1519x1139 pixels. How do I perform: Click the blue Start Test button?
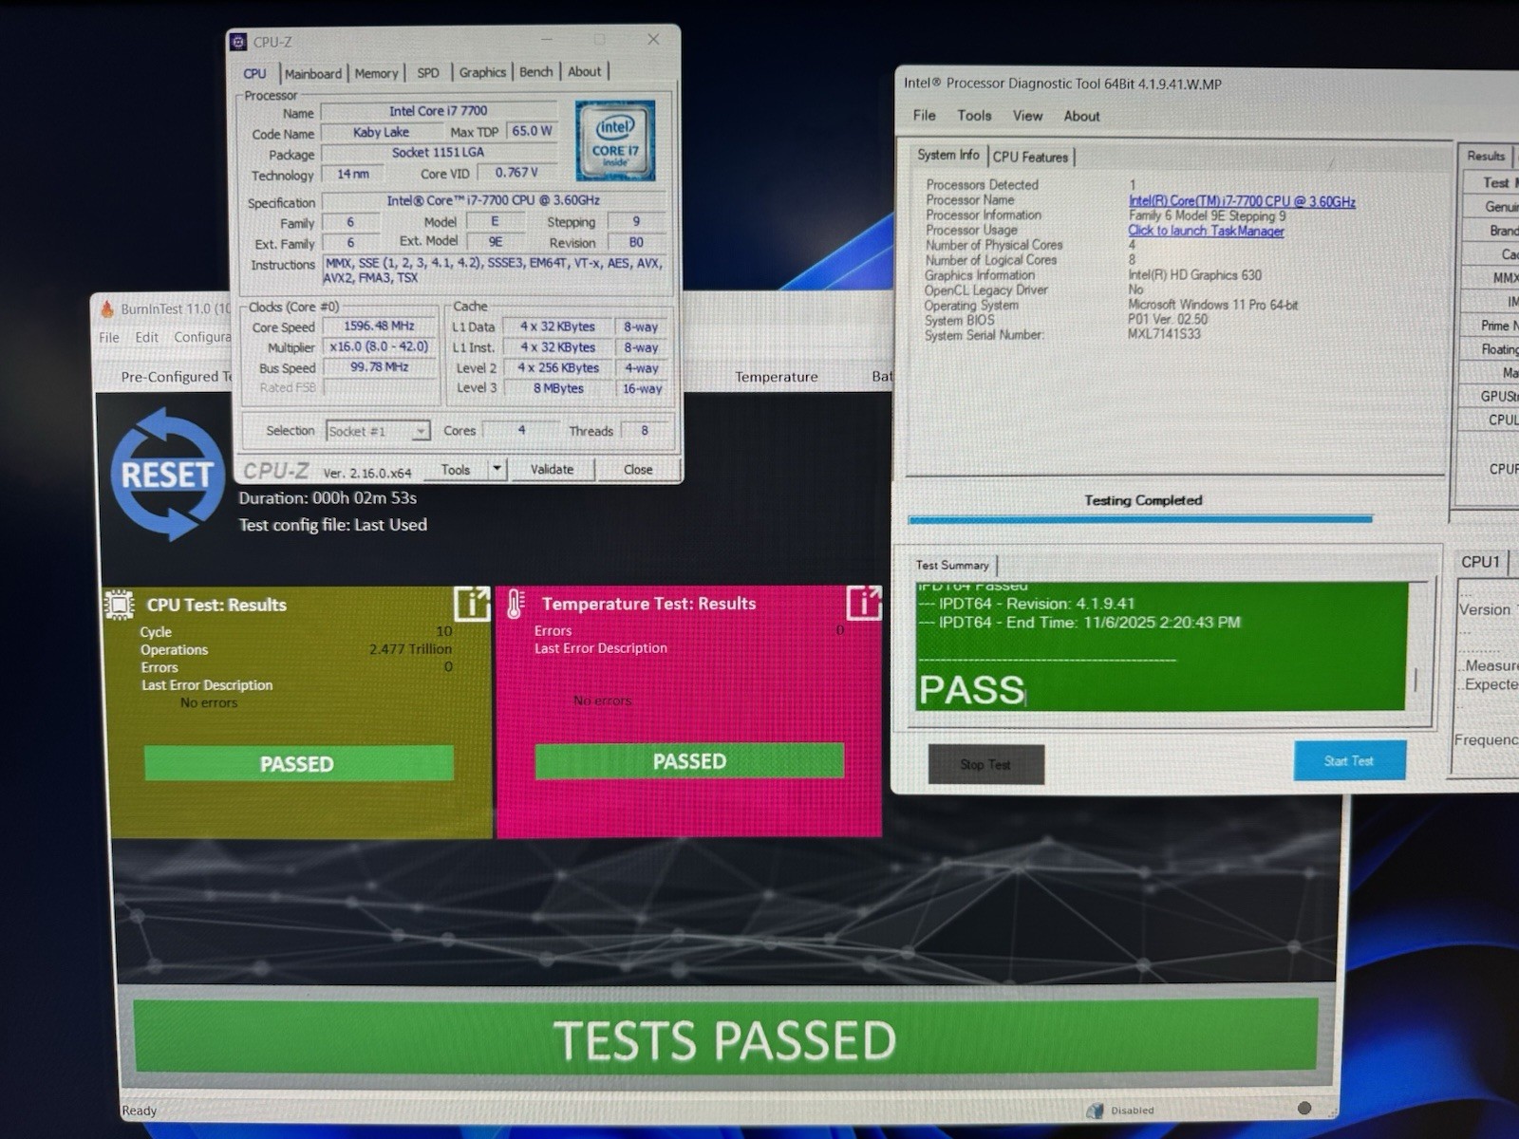[x=1349, y=760]
